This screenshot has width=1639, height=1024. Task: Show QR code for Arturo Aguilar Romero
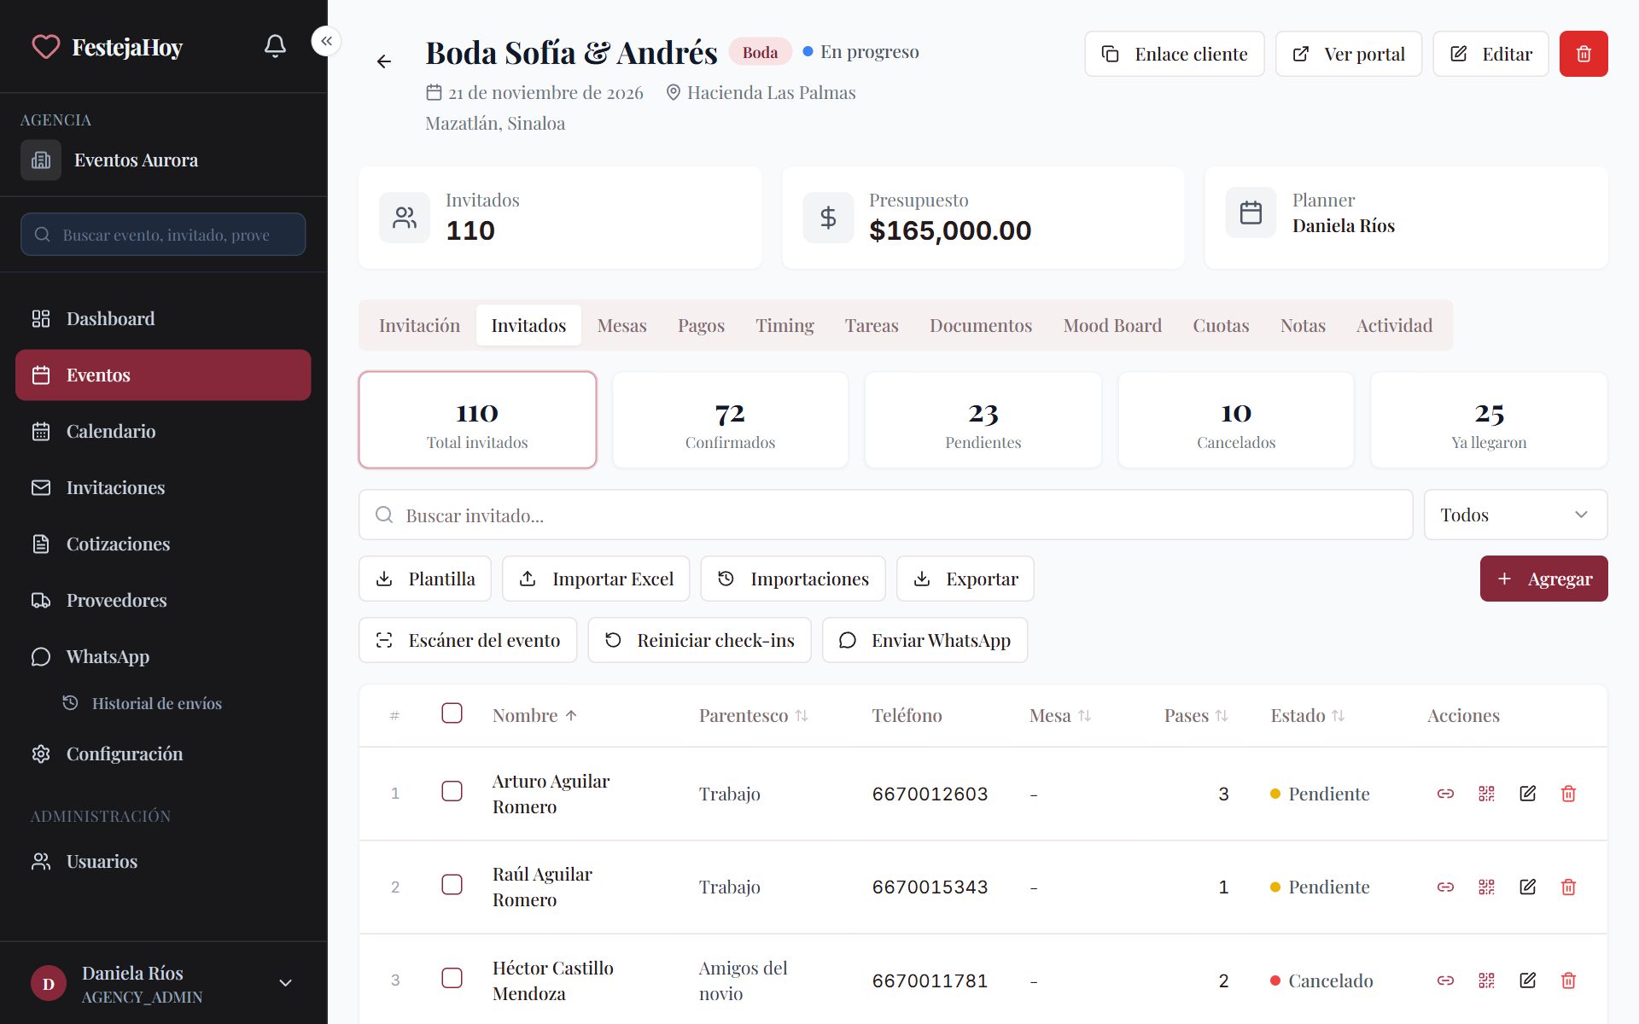click(x=1486, y=794)
